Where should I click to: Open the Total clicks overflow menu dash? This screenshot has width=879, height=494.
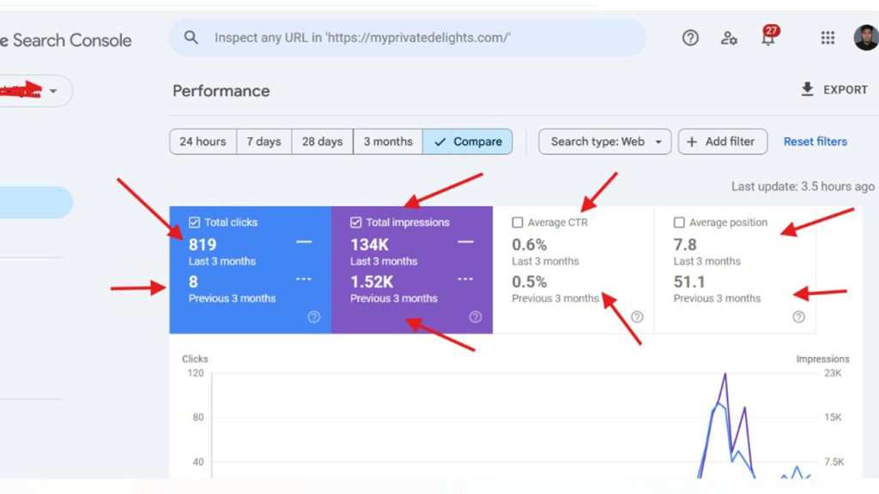click(x=303, y=243)
